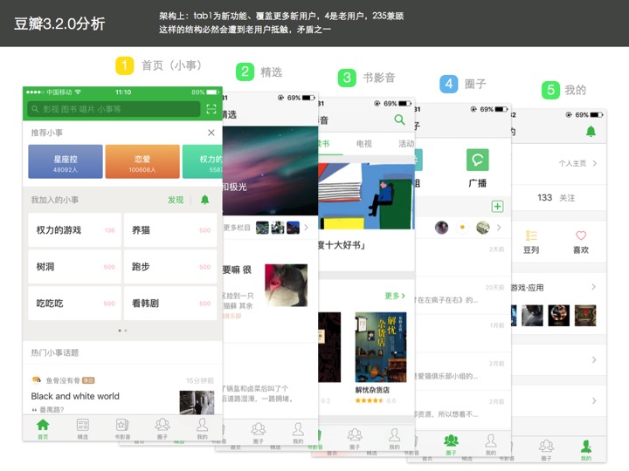
Task: Expand 更多栏目 chevron in 精选 screen
Action: point(306,228)
